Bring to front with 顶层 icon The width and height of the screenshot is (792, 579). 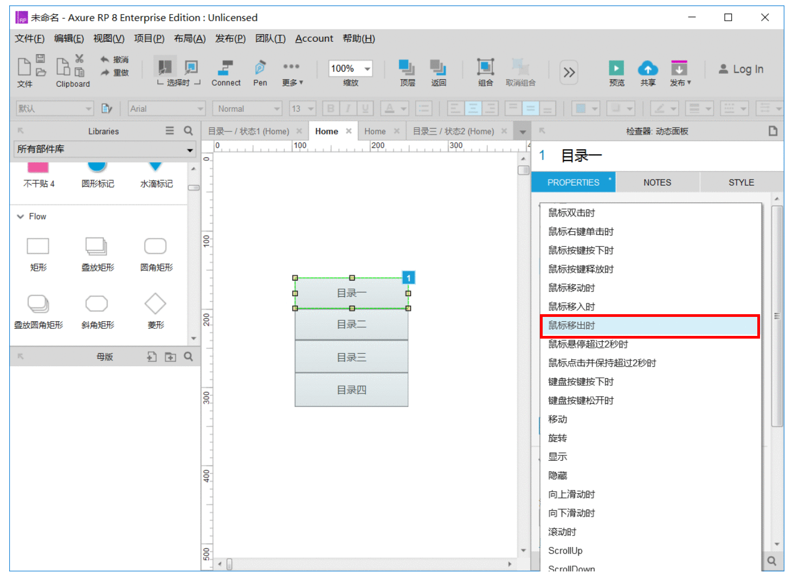pos(407,67)
